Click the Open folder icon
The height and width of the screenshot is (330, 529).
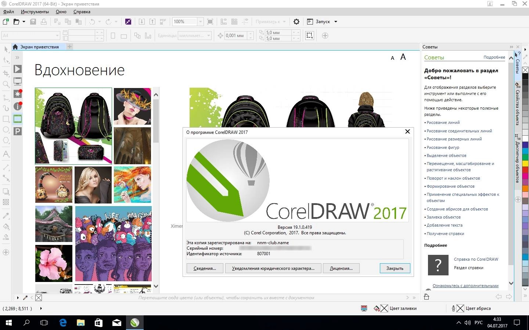(x=16, y=22)
